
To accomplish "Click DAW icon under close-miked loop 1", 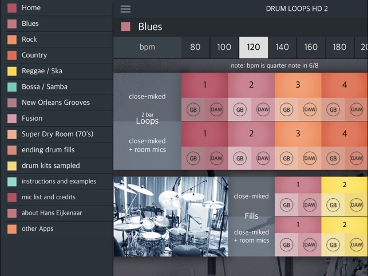I will click(x=216, y=109).
